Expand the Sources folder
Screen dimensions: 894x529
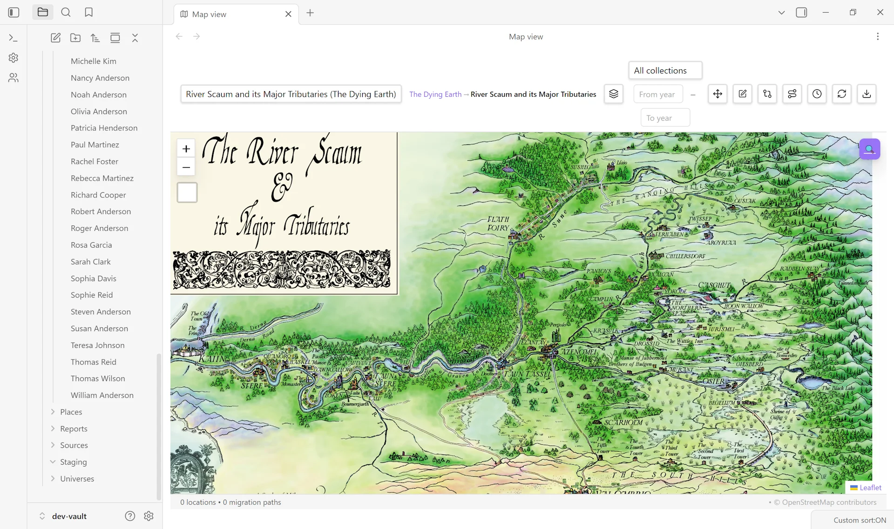point(74,445)
